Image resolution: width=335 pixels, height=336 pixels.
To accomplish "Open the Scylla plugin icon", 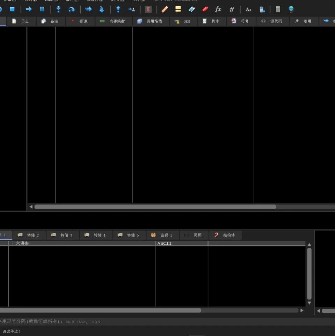I will click(148, 9).
